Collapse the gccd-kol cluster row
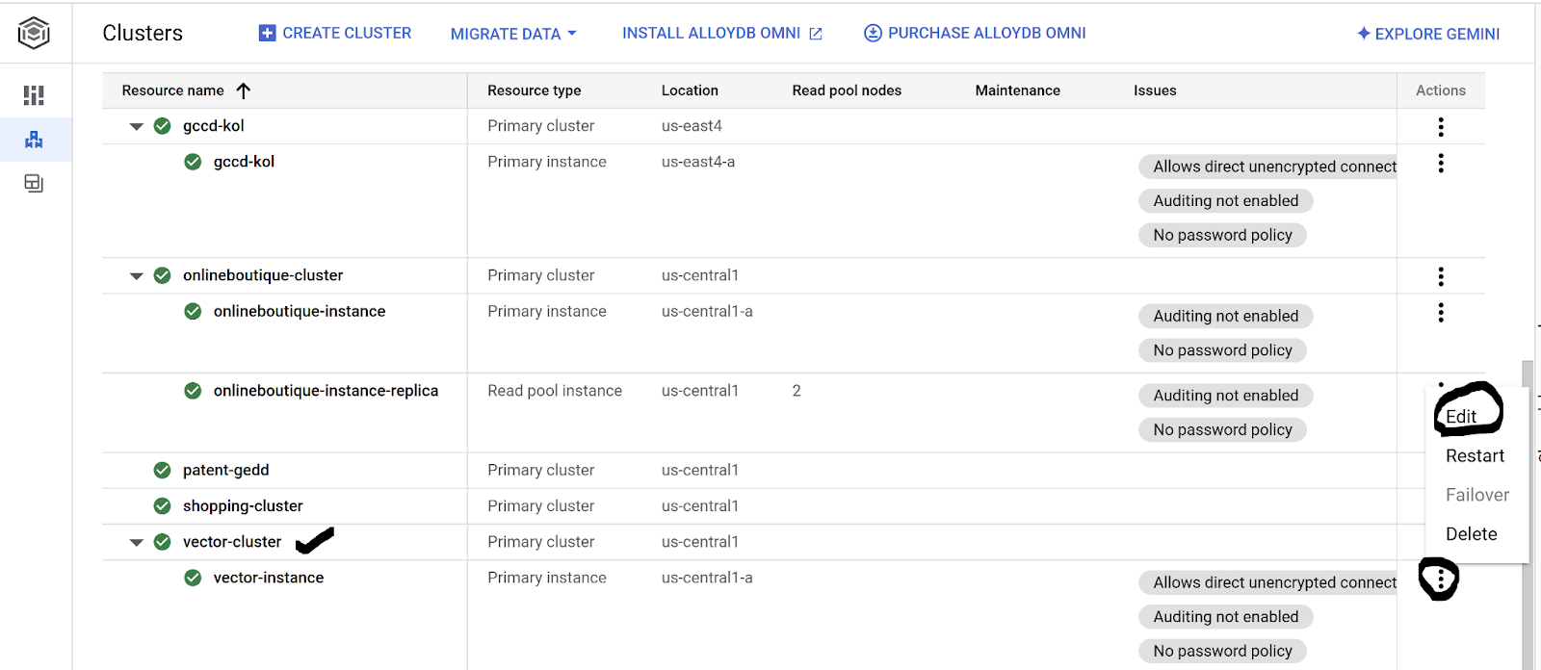This screenshot has height=670, width=1541. point(137,126)
